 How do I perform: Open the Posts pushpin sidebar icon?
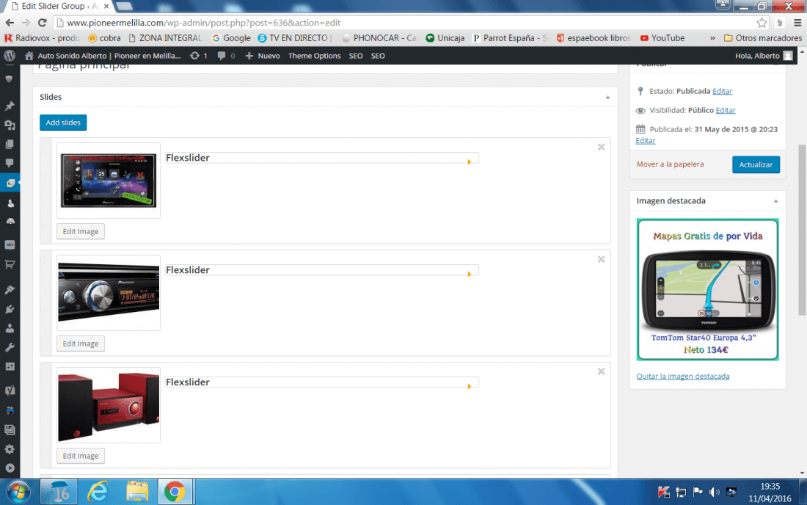[10, 106]
